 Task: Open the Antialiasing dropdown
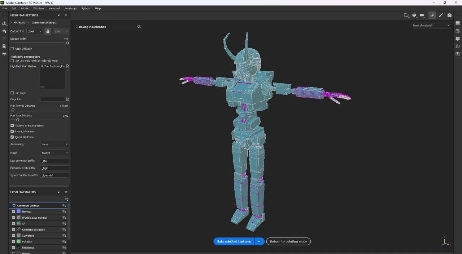coord(55,144)
